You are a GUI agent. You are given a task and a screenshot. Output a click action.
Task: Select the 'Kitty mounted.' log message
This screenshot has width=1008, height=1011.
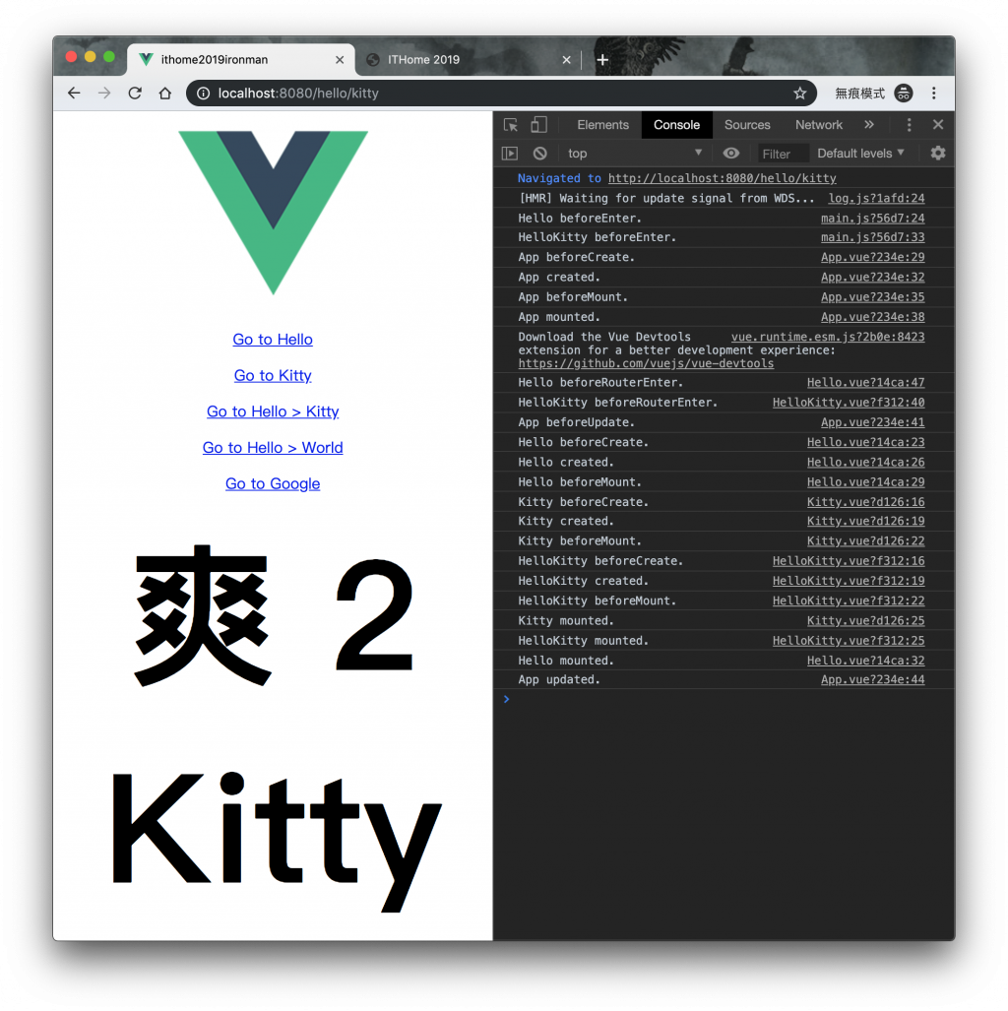(x=566, y=620)
